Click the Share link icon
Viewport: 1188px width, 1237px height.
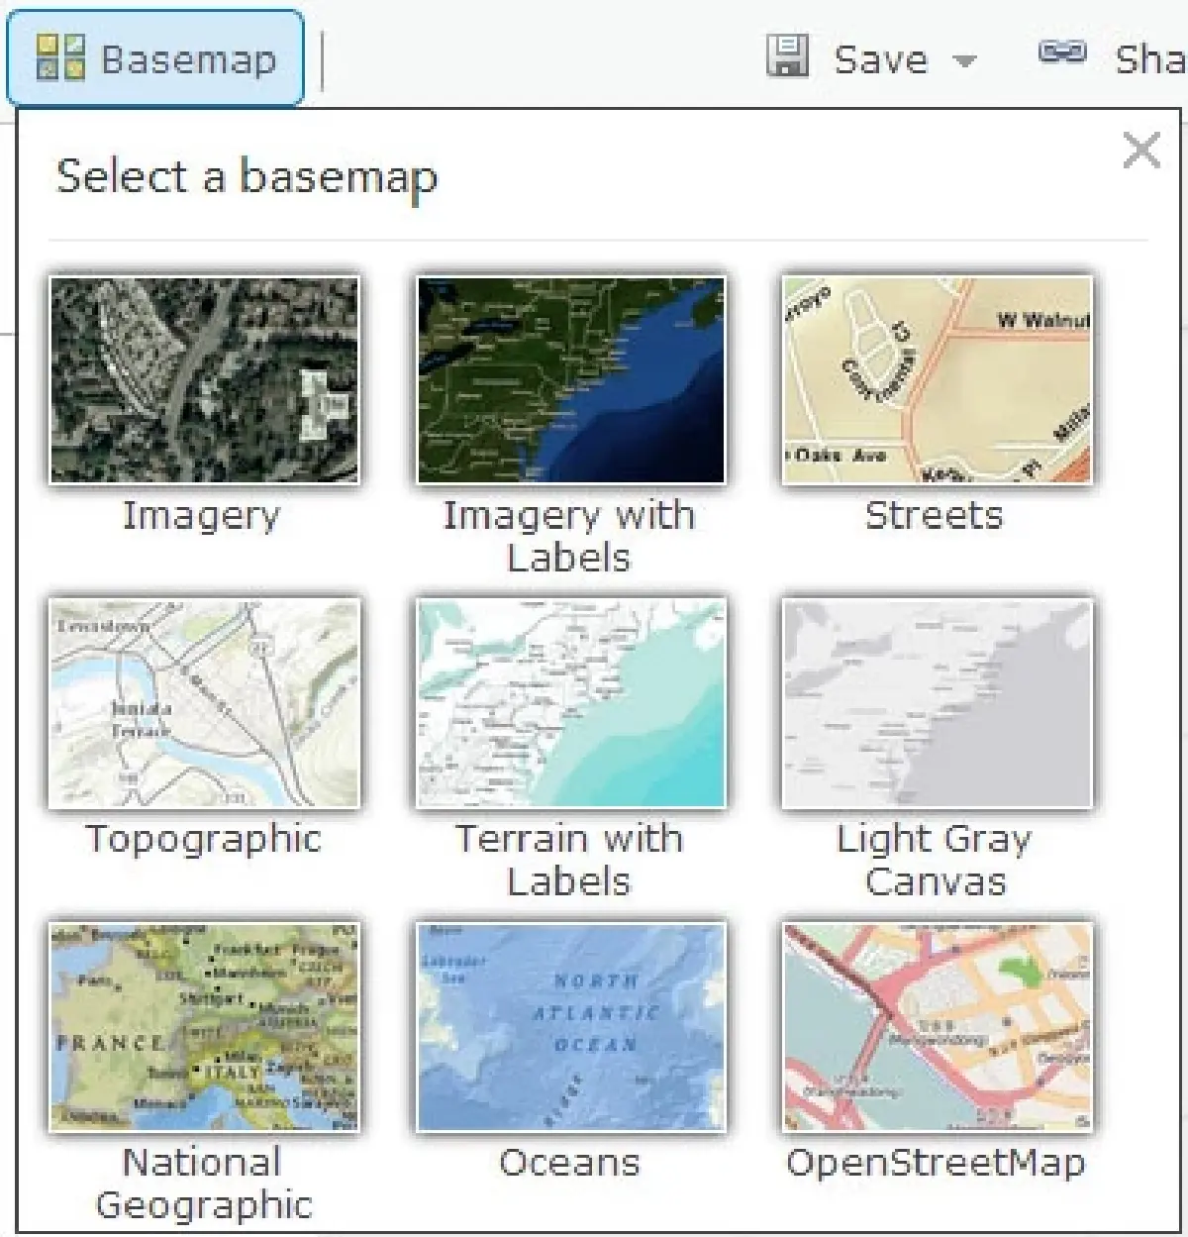click(1061, 56)
